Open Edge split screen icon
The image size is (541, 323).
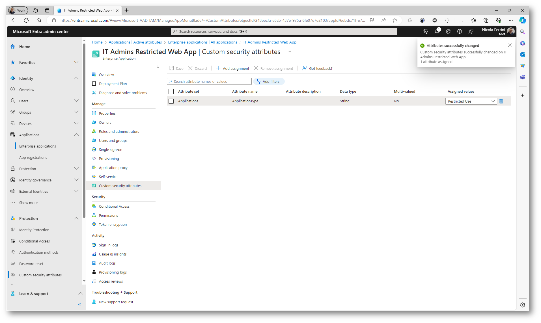[x=461, y=20]
